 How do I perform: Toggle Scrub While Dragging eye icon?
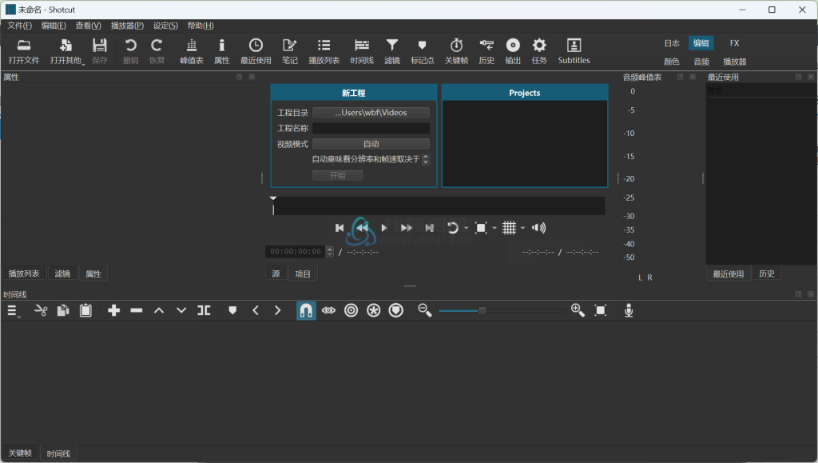click(x=328, y=310)
